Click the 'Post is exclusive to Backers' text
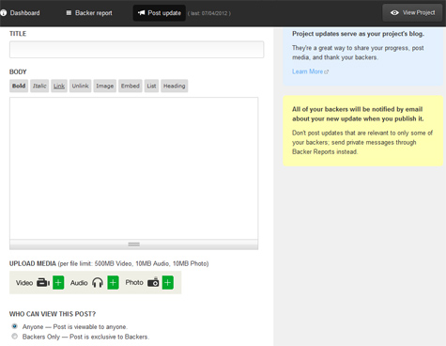 [x=109, y=337]
